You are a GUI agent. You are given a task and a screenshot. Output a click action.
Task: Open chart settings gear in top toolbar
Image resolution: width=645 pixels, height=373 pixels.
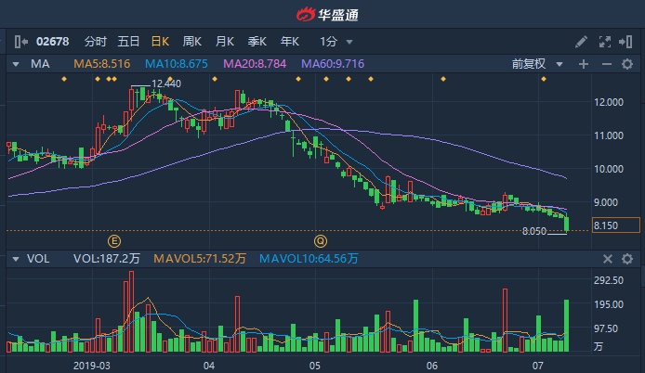[627, 42]
